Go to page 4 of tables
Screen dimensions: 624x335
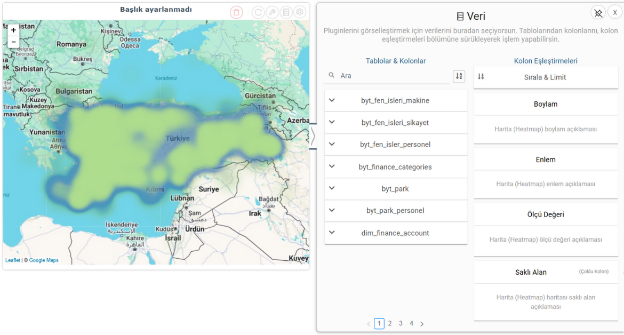tap(411, 323)
